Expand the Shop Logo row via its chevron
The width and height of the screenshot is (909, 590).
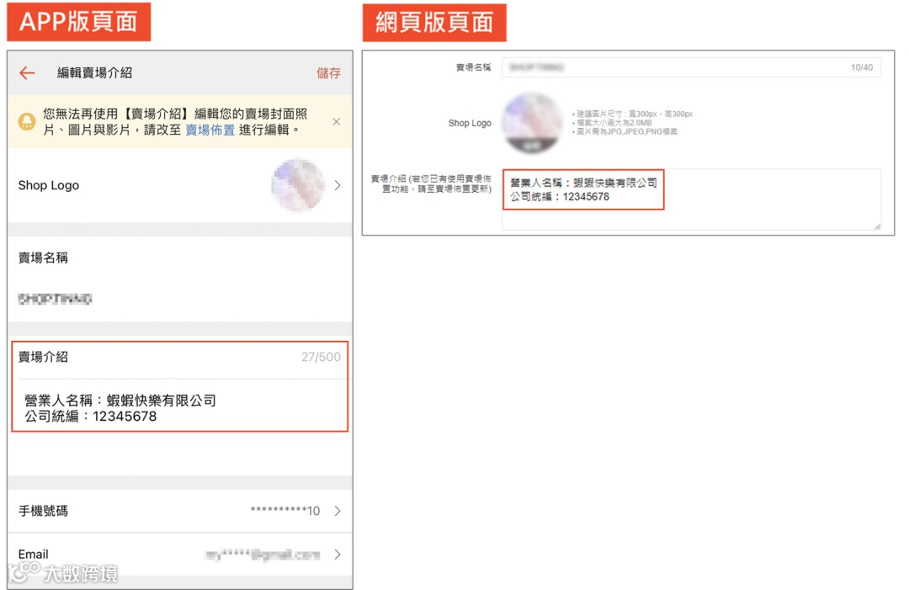point(338,185)
